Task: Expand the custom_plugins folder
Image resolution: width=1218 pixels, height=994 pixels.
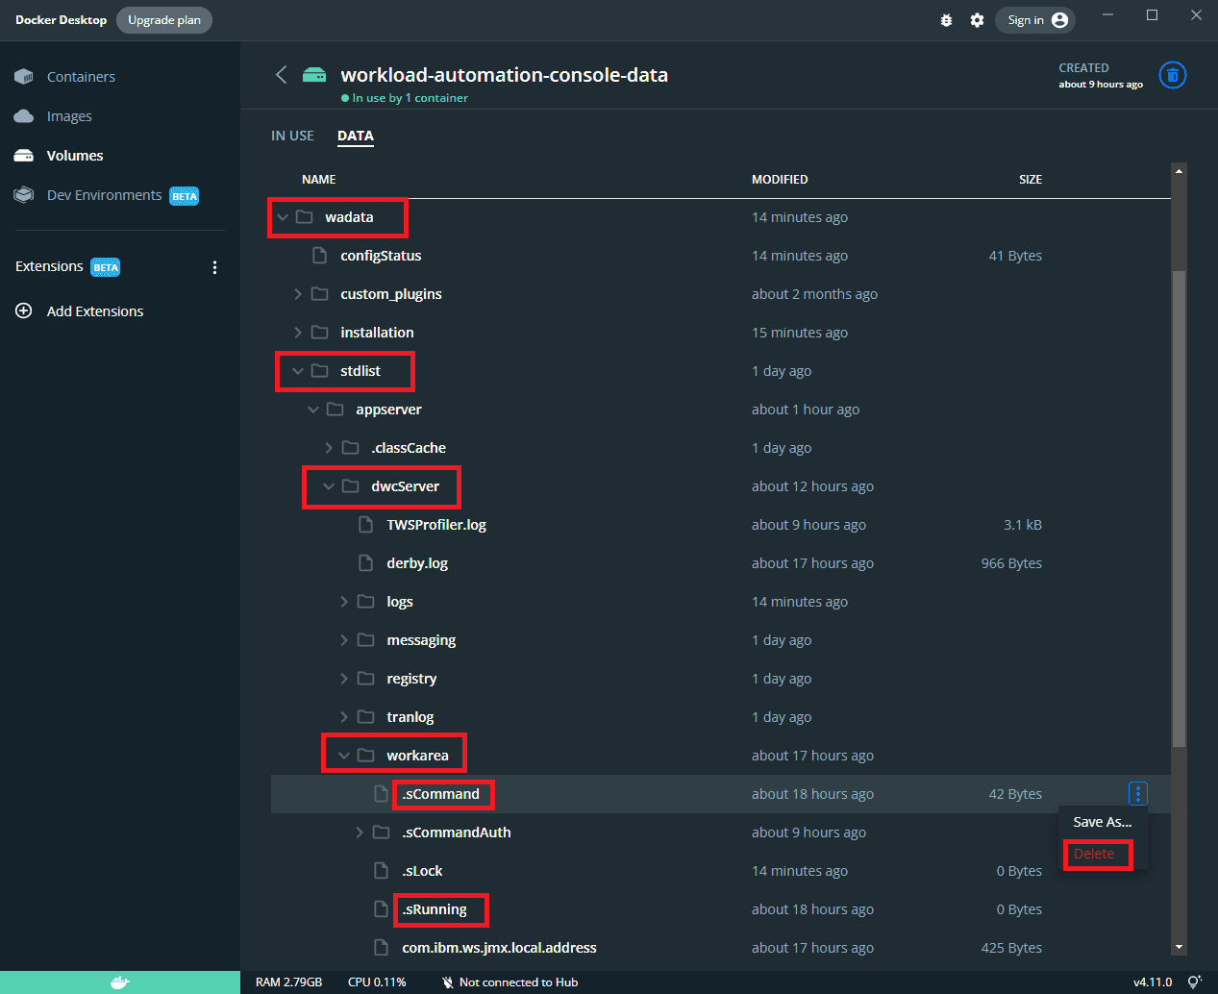Action: tap(298, 294)
